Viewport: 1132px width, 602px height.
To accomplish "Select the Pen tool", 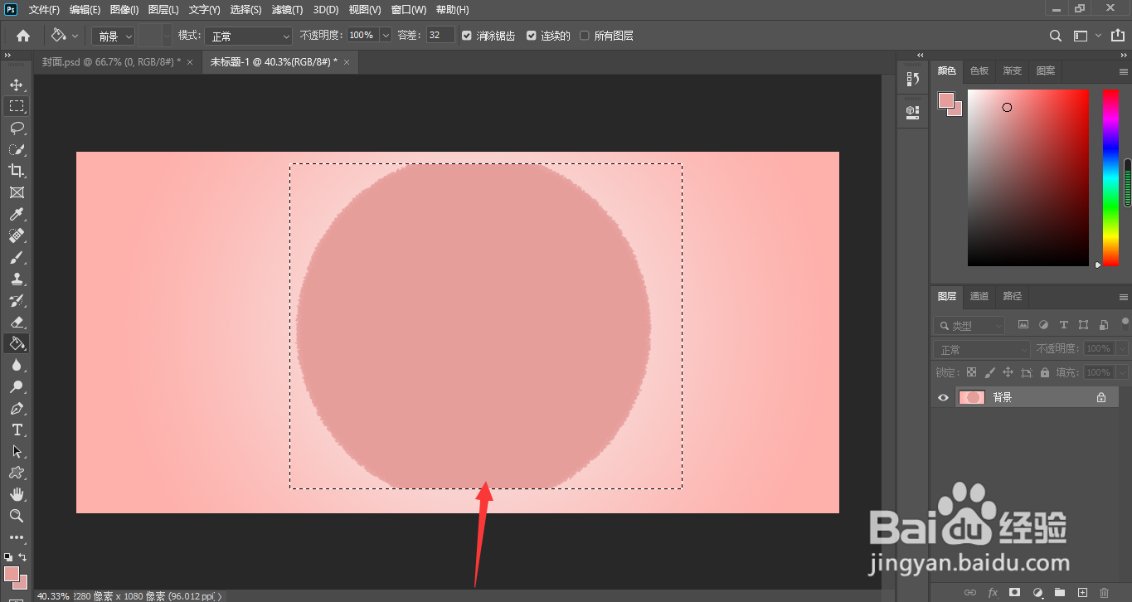I will tap(17, 408).
